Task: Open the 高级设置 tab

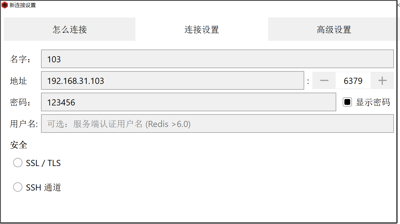Action: point(334,29)
